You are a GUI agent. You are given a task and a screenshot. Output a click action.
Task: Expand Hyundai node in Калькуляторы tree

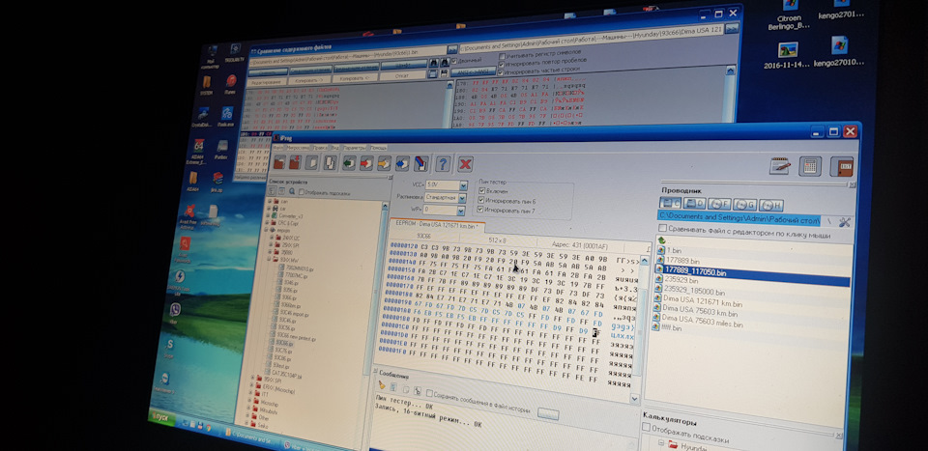(661, 443)
